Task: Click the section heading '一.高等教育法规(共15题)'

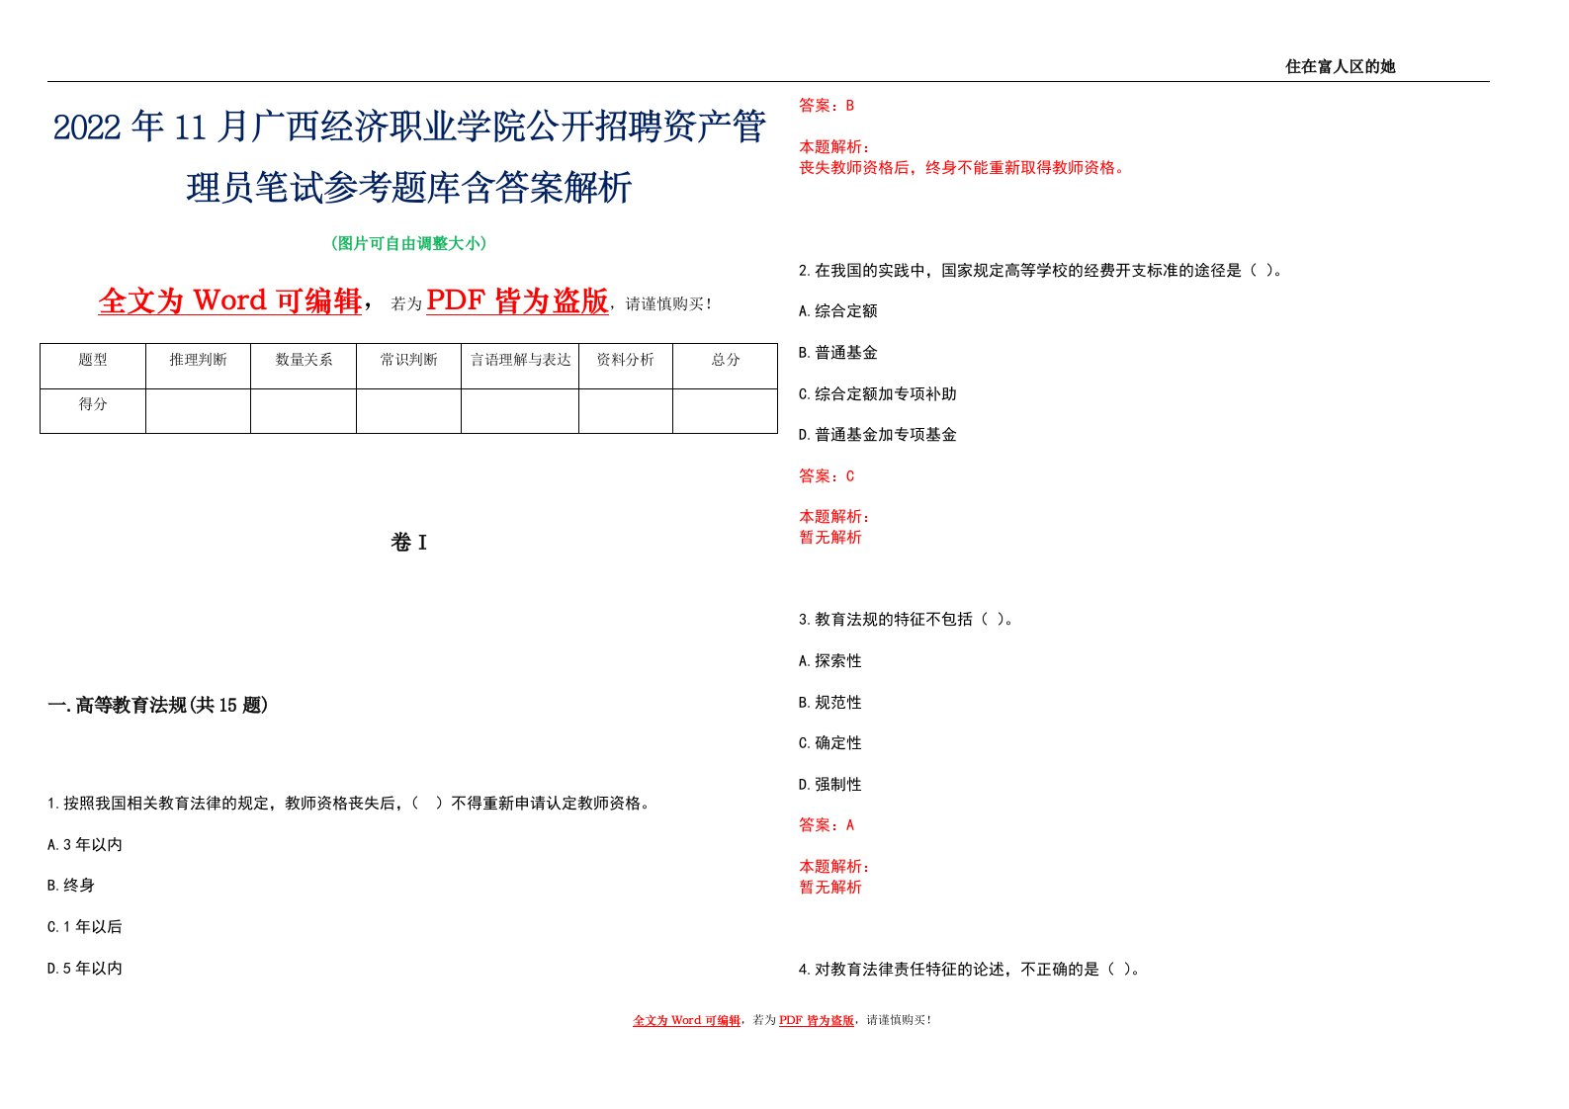Action: (x=158, y=705)
